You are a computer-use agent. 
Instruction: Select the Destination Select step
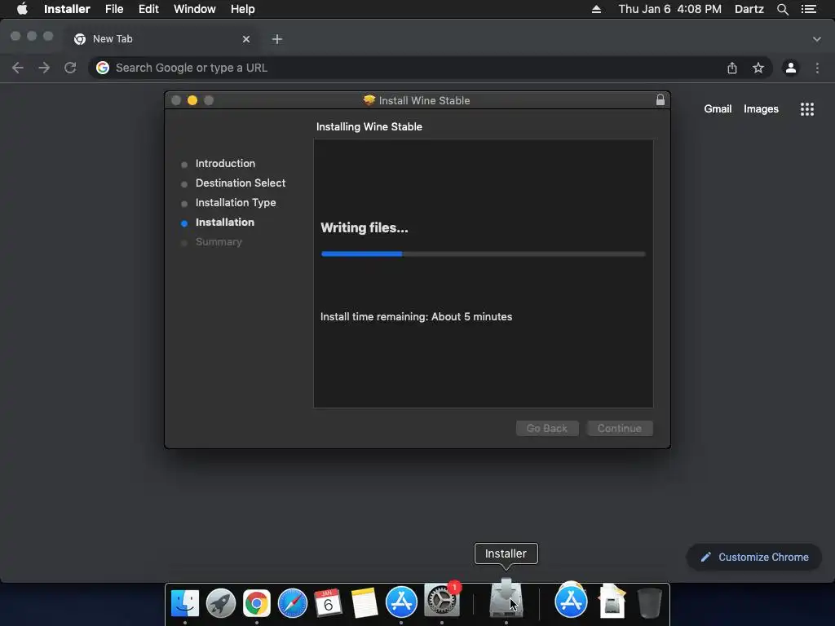click(241, 183)
